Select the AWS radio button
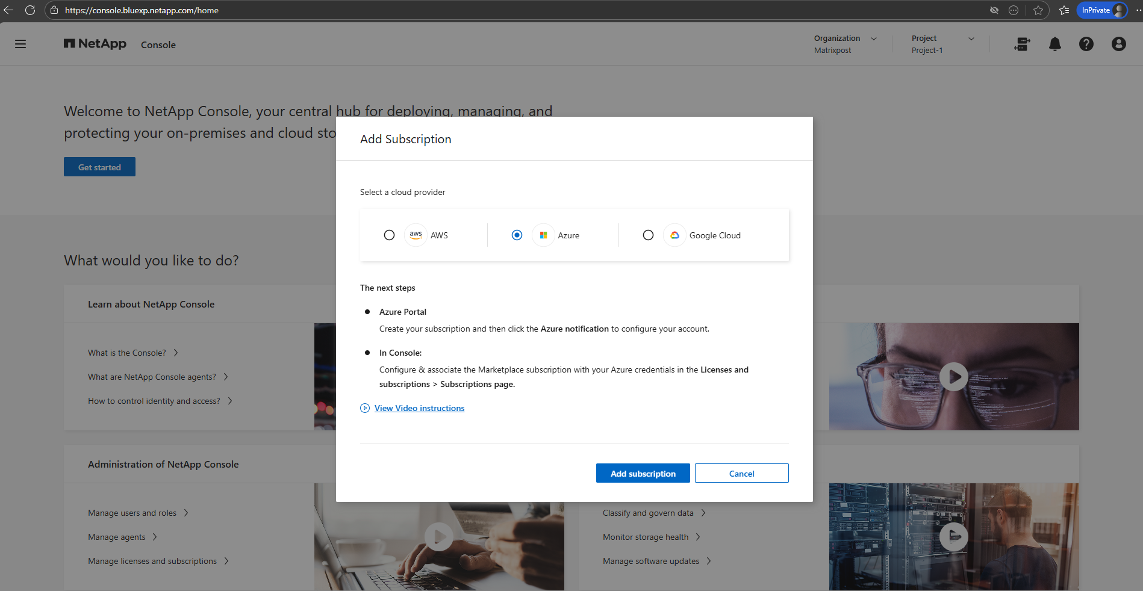 click(389, 235)
